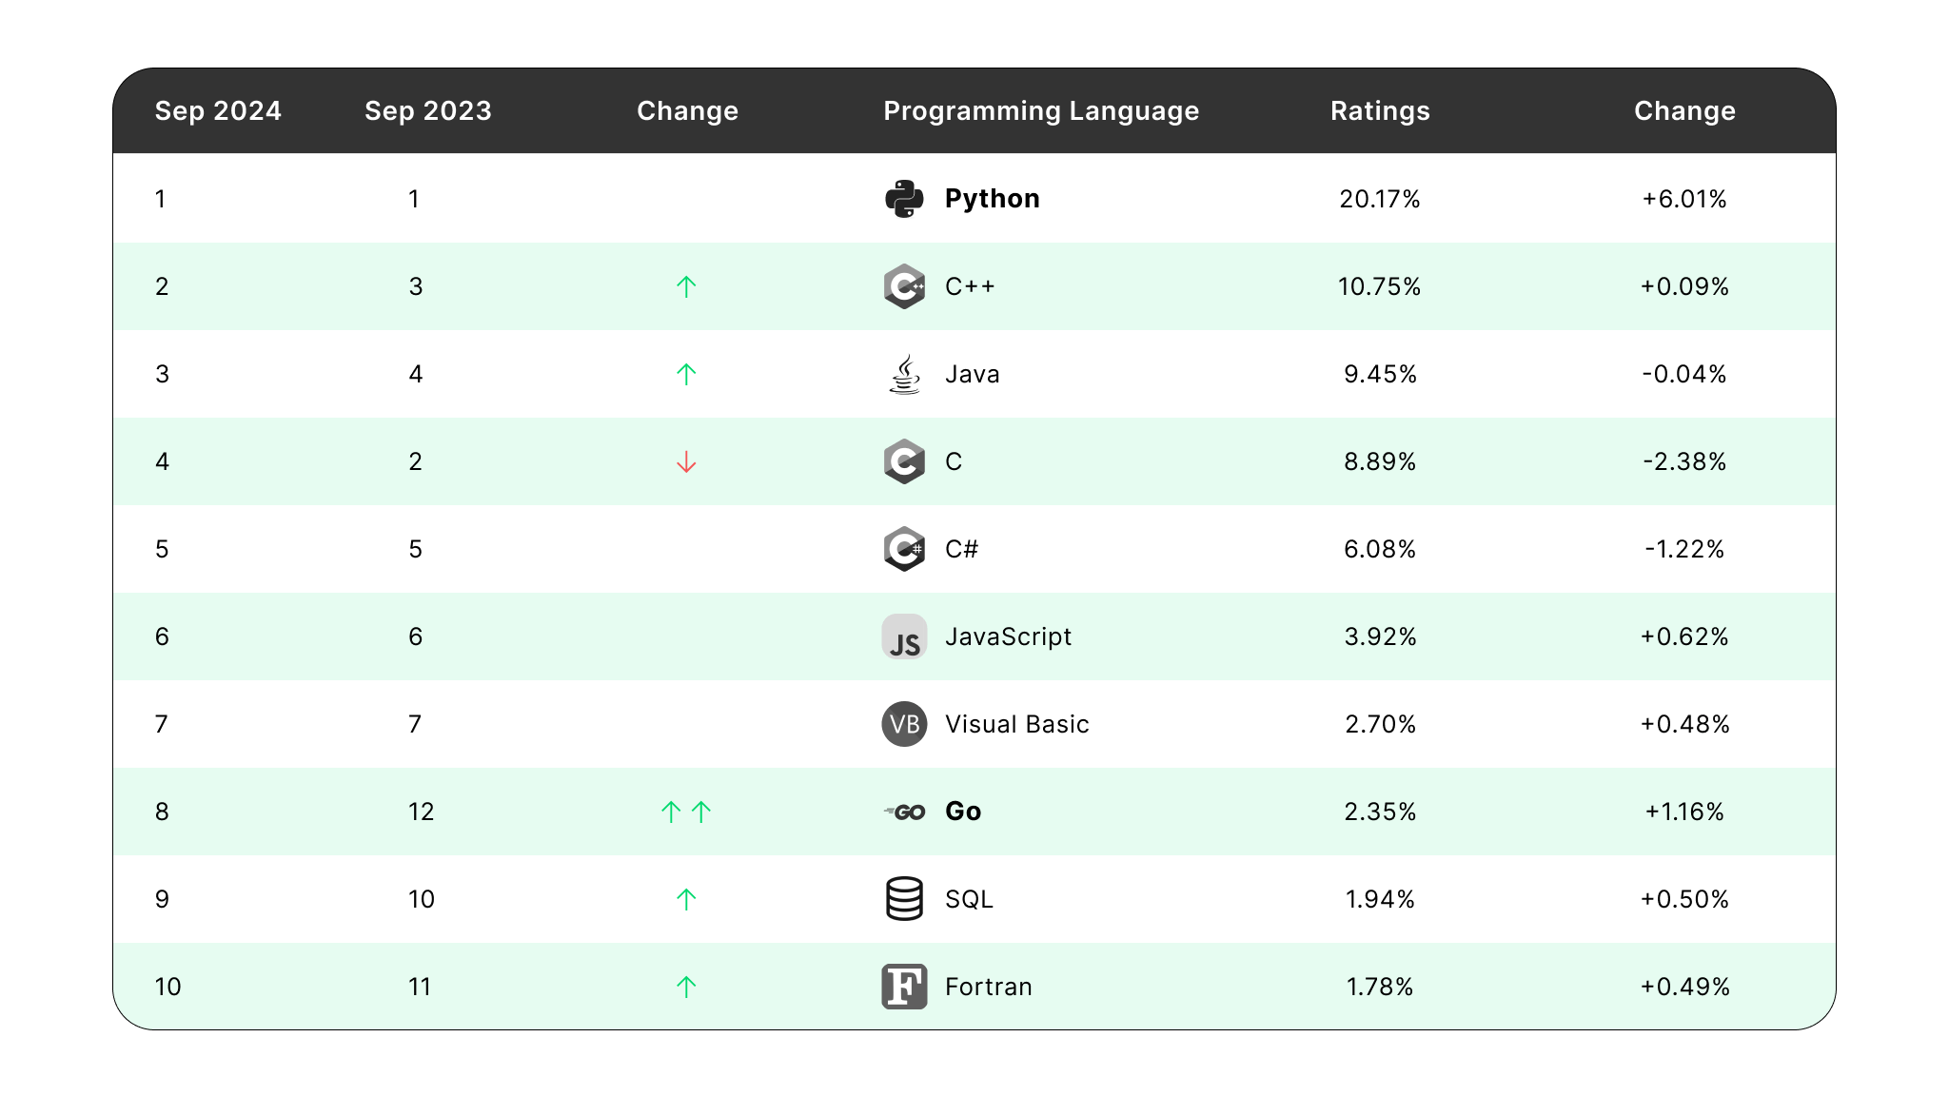Click the SQL database cylinder icon

(x=904, y=899)
